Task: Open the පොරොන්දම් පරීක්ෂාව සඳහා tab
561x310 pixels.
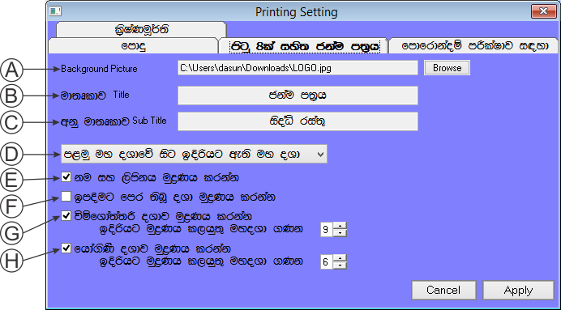Action: pyautogui.click(x=474, y=45)
